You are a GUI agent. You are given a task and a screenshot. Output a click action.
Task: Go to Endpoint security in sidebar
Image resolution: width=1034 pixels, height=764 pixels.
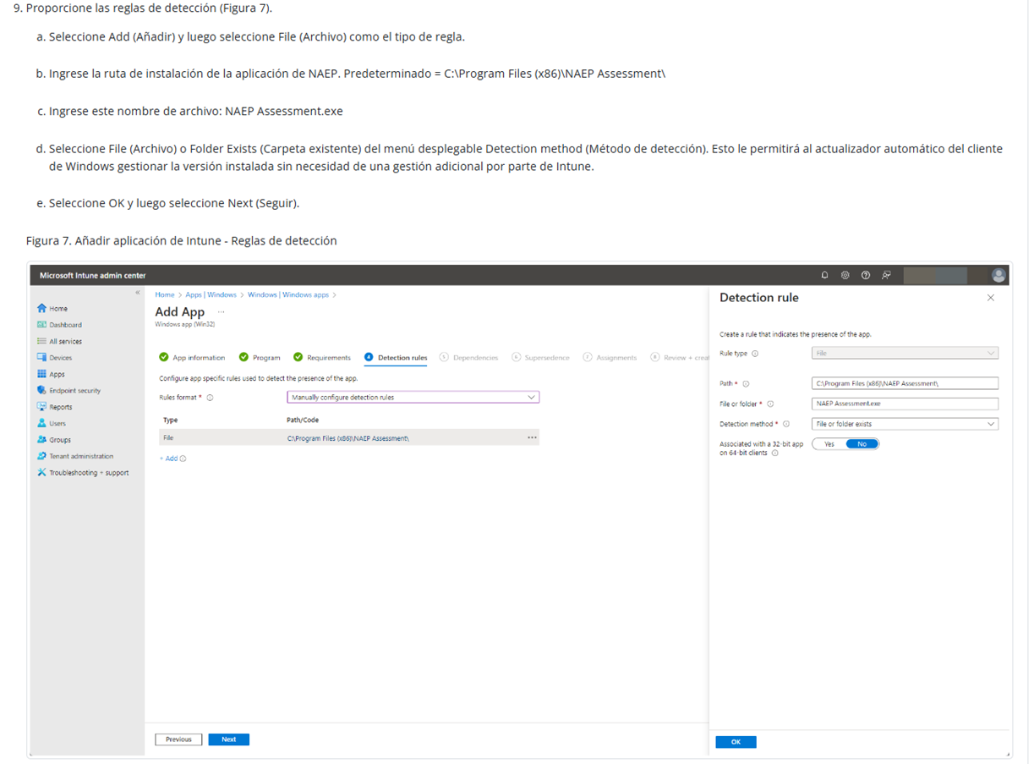74,391
